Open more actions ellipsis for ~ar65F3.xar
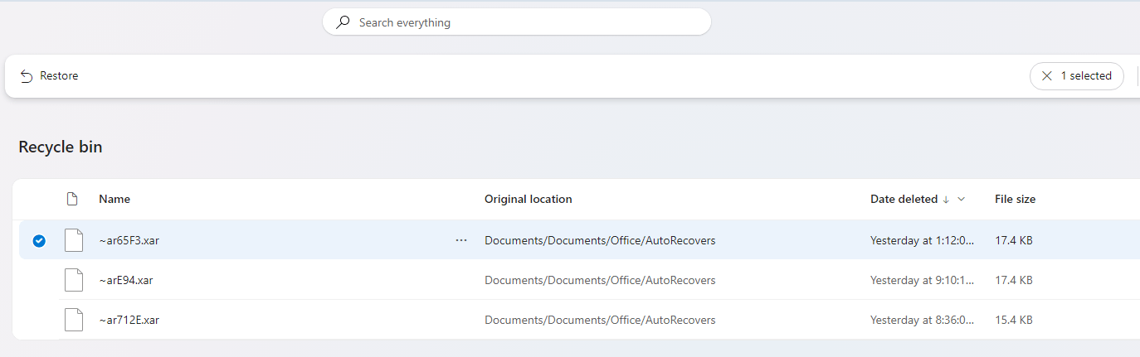 (461, 240)
